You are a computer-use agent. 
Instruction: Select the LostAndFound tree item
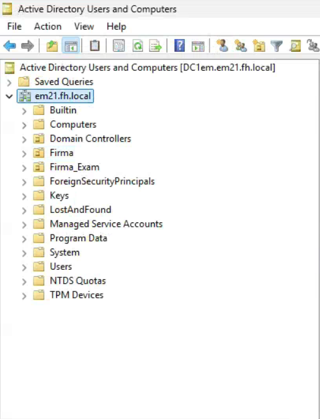(81, 210)
